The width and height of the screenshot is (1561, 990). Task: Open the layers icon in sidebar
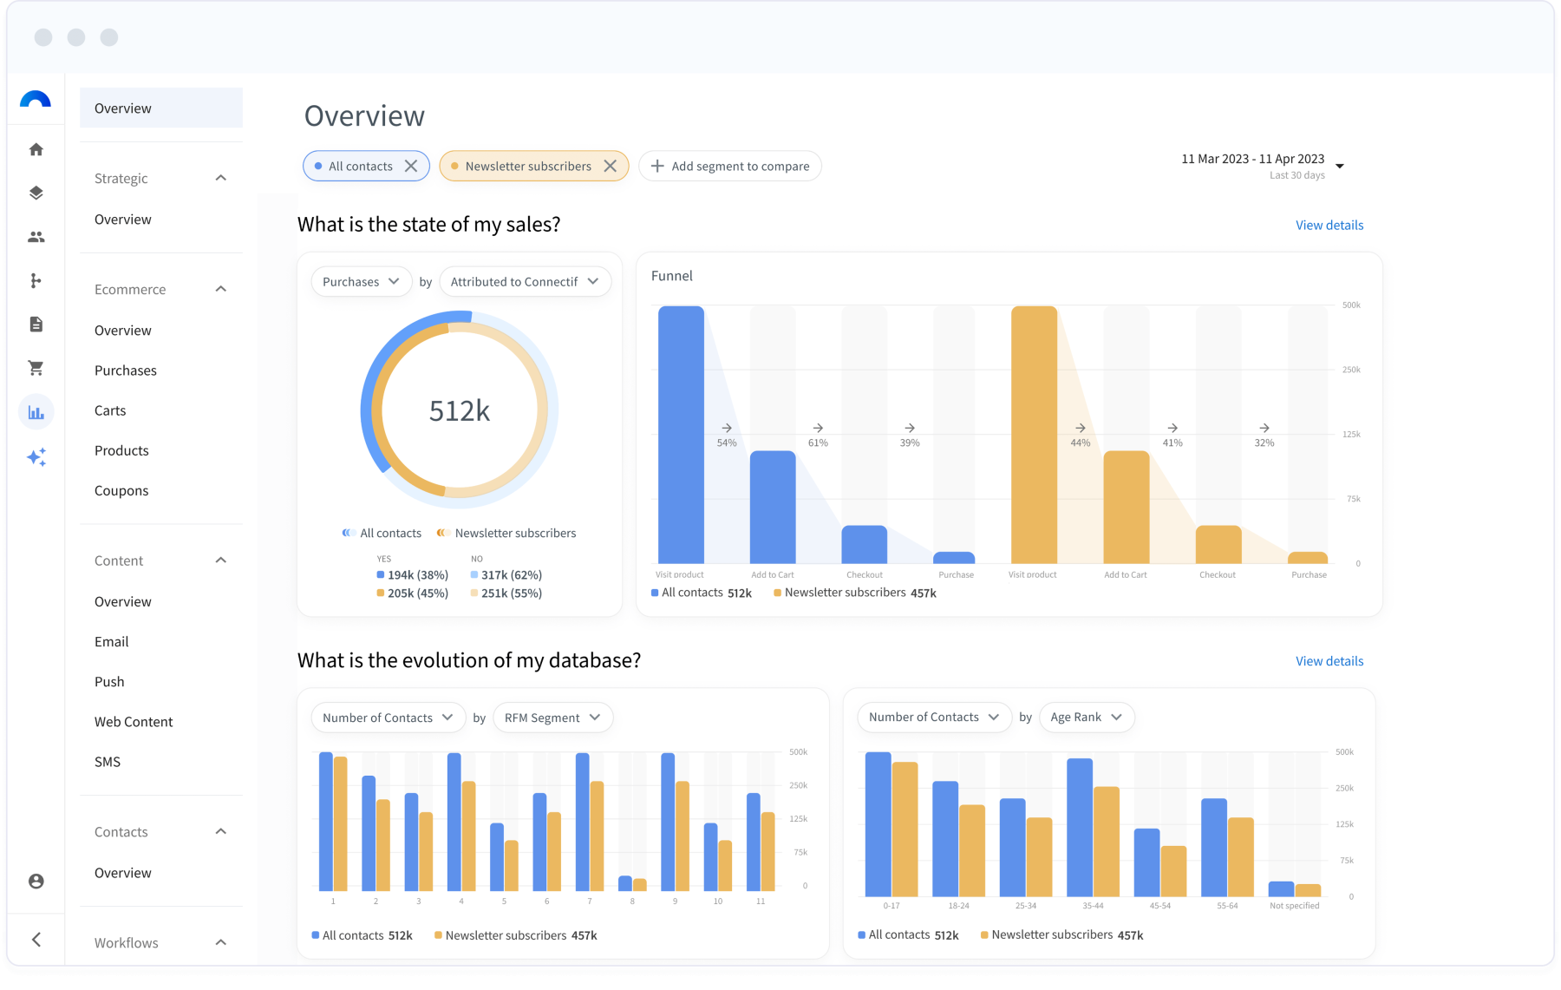36,193
